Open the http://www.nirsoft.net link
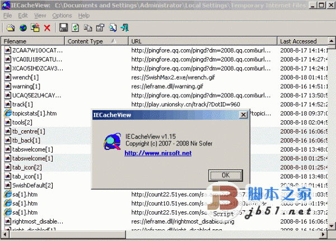The height and width of the screenshot is (241, 336). click(x=158, y=153)
